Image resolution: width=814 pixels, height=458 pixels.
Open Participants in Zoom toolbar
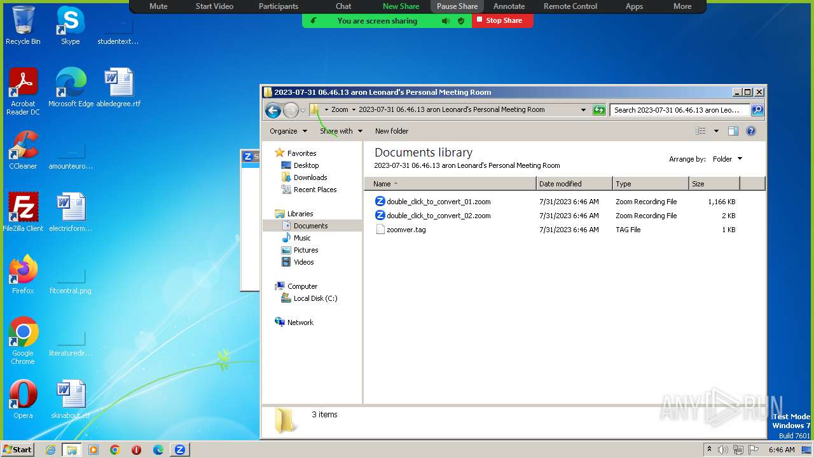coord(279,6)
